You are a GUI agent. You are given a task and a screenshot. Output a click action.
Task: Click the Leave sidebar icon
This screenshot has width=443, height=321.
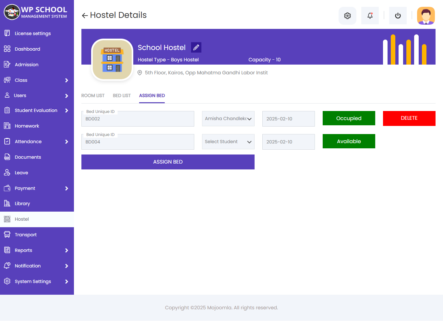(x=7, y=172)
